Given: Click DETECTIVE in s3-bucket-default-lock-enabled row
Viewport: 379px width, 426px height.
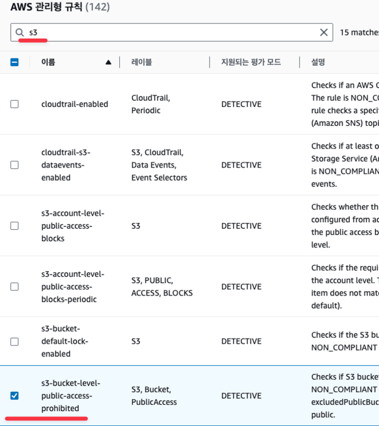Looking at the screenshot, I should click(241, 341).
